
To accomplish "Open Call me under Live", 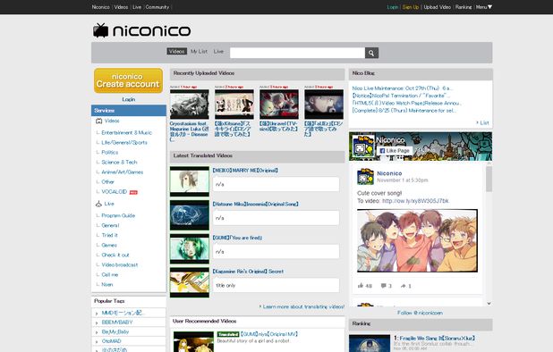I will click(x=110, y=274).
